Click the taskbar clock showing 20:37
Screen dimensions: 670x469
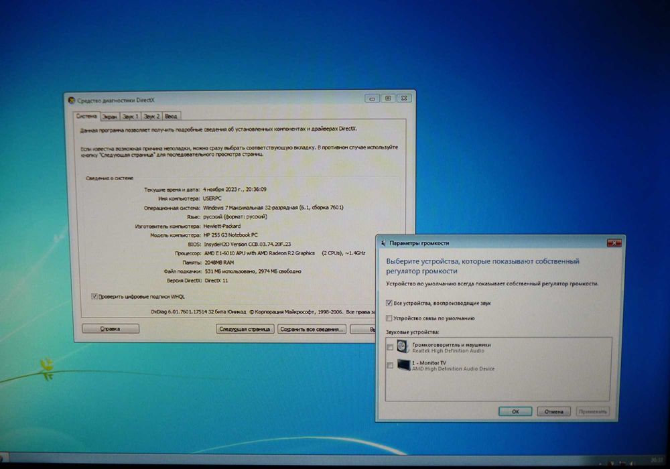point(655,460)
